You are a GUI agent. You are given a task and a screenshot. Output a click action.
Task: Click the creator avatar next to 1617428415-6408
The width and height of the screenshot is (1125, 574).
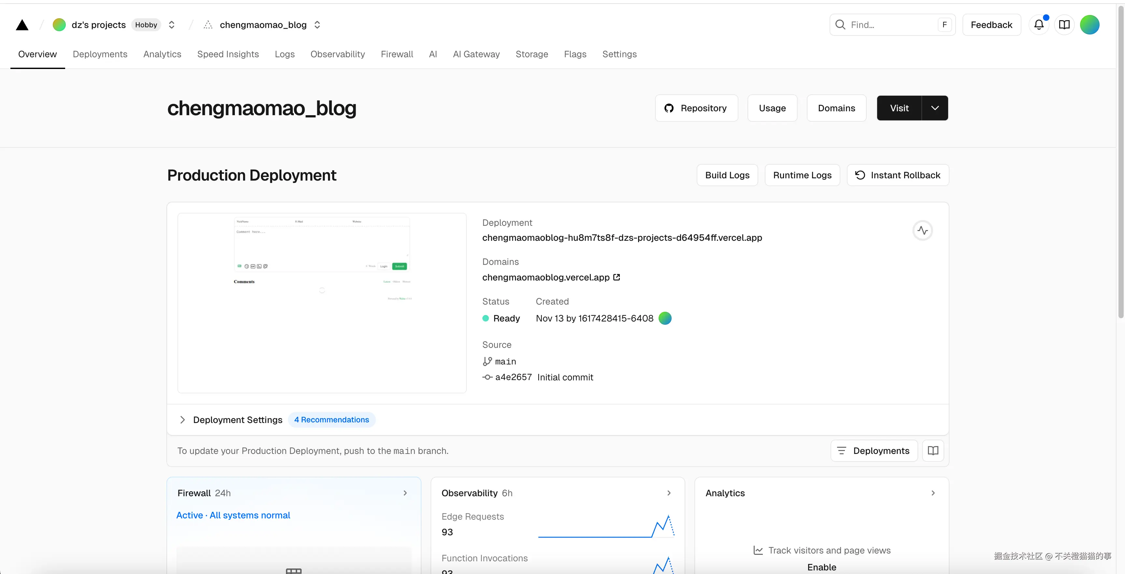tap(665, 319)
